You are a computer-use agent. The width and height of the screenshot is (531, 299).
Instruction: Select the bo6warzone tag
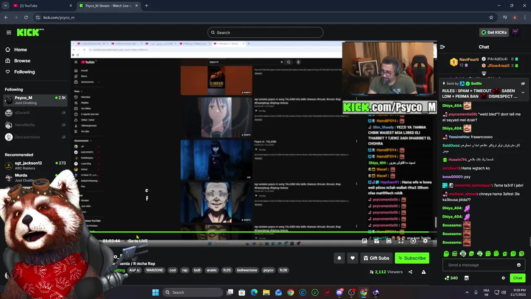pyautogui.click(x=247, y=270)
